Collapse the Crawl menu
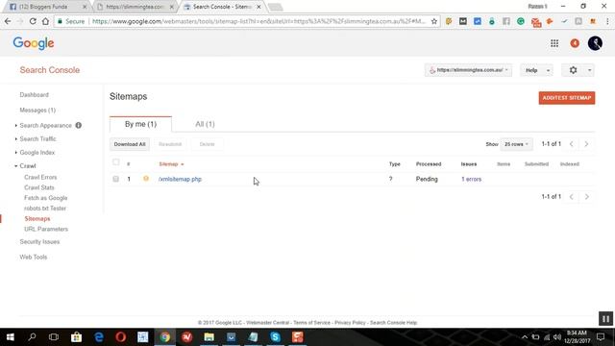The image size is (615, 346). 28,166
